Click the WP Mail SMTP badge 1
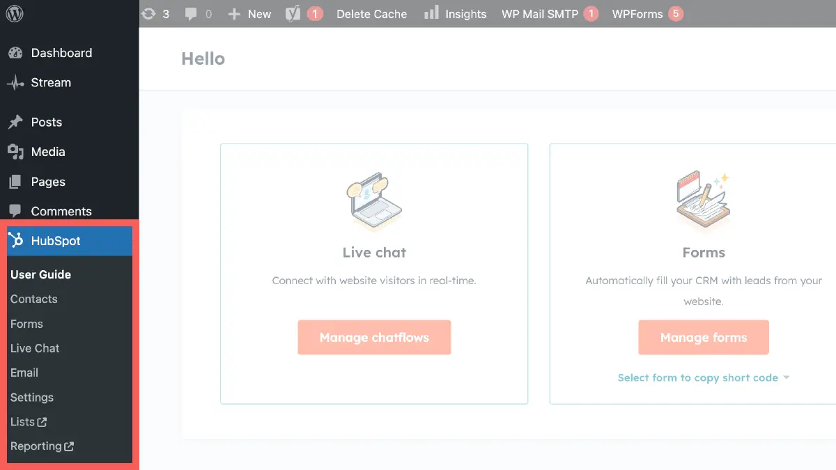 click(x=591, y=14)
